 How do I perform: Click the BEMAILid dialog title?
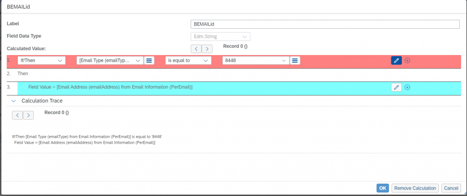18,6
